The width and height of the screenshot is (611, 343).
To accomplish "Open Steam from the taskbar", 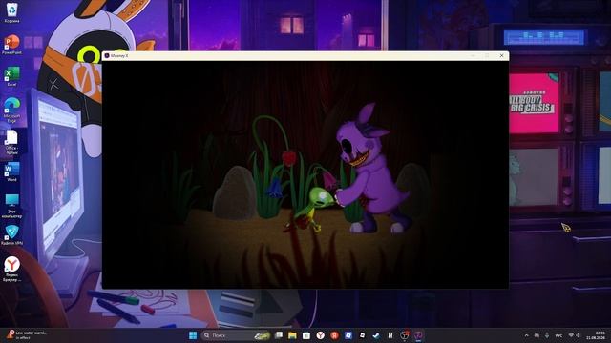I will click(376, 335).
